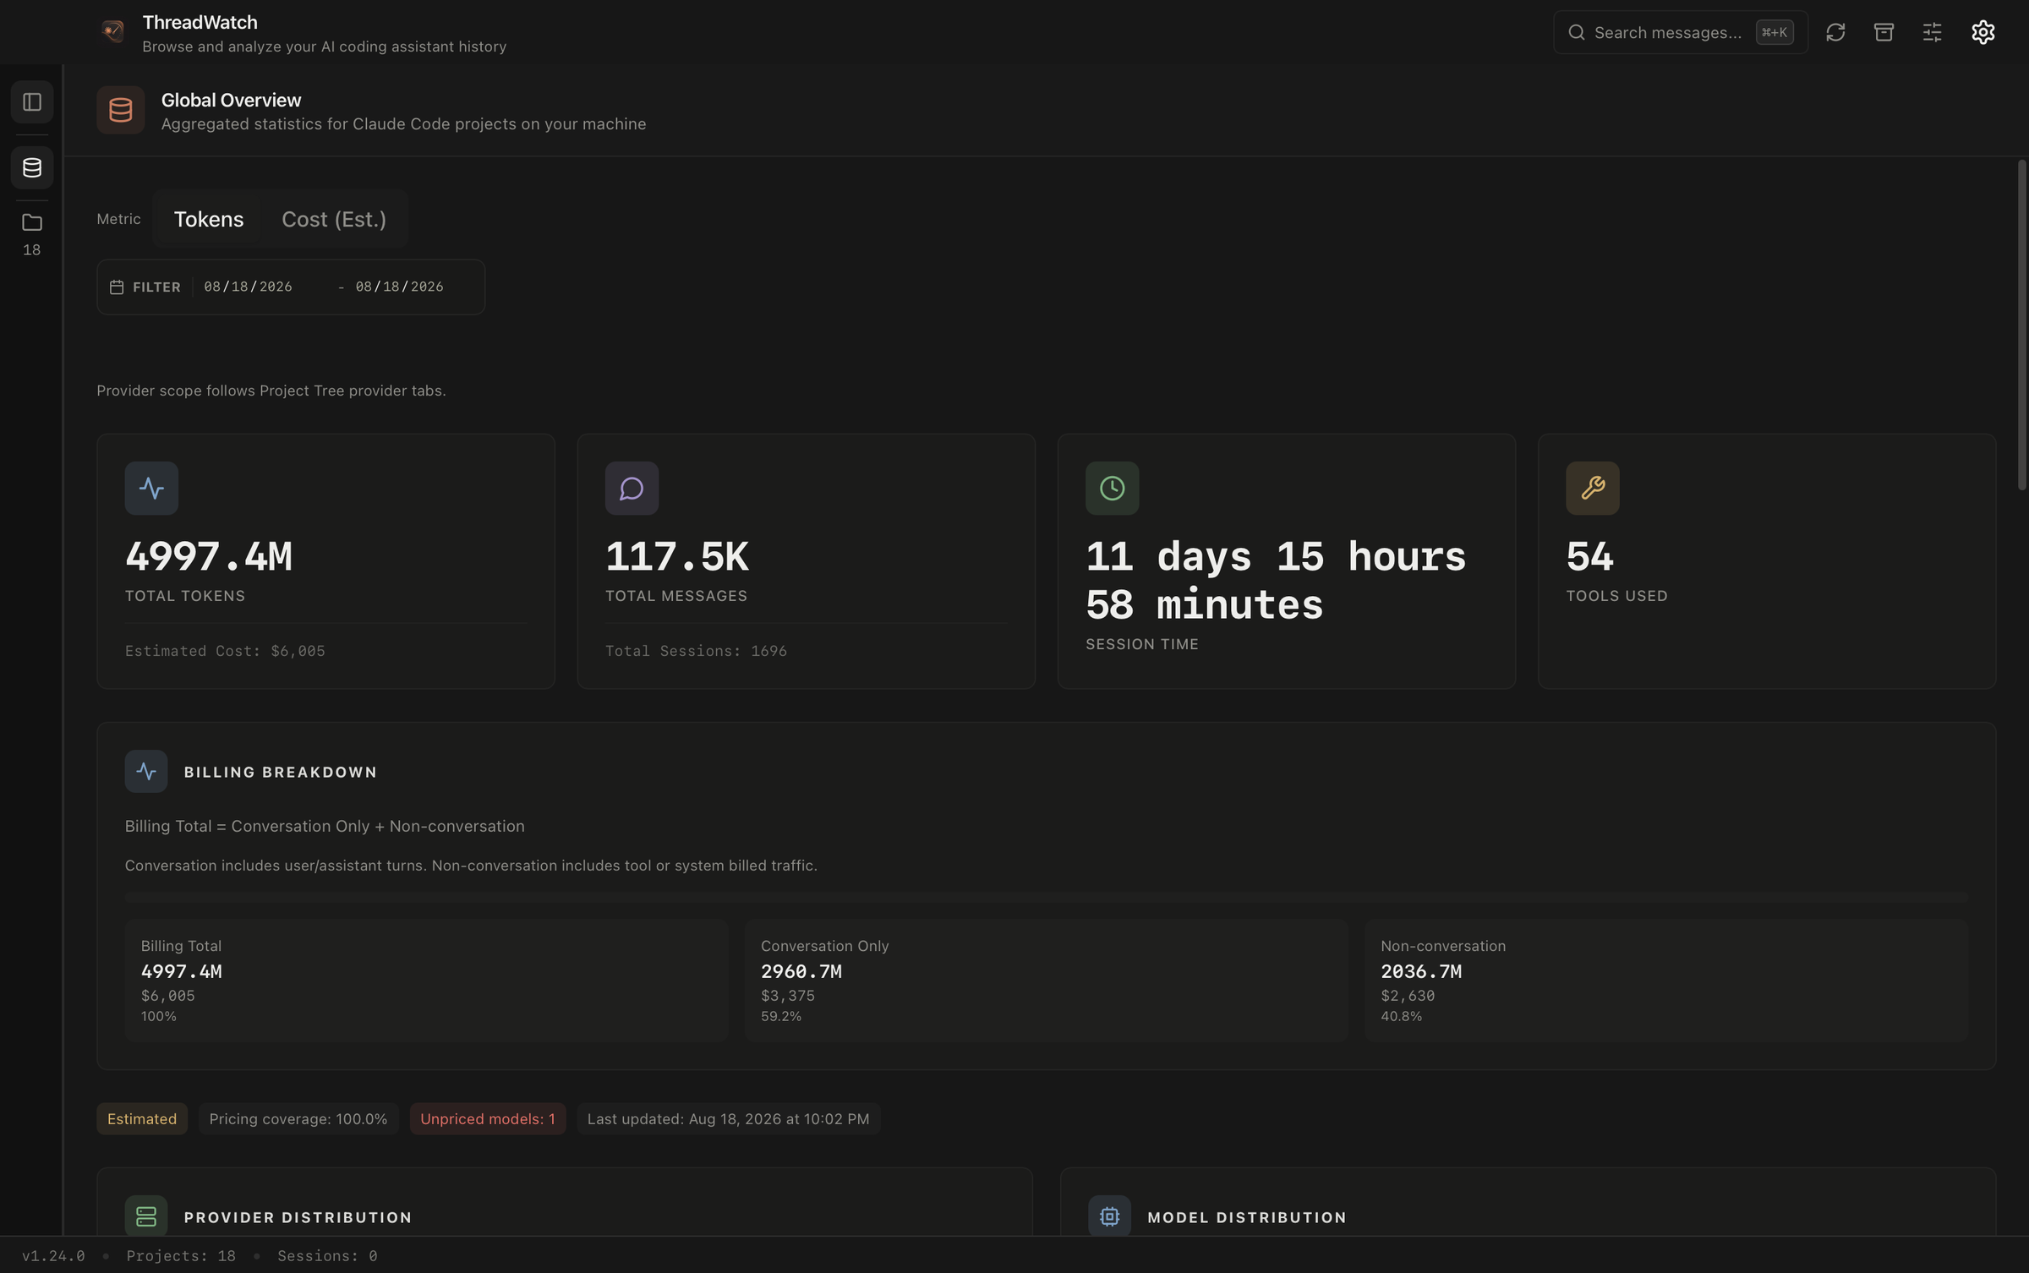2029x1273 pixels.
Task: Click the vertical scrollbar on right edge
Action: (x=2021, y=325)
